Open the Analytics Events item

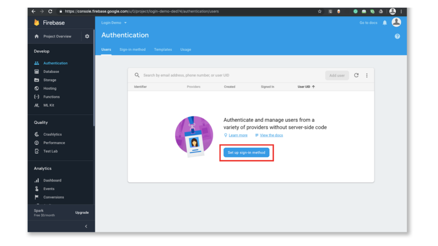[49, 189]
